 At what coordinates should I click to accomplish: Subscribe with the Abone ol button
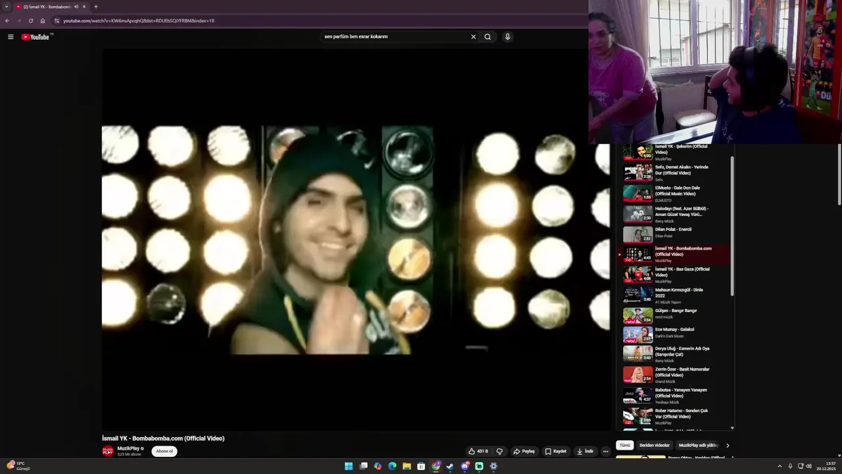(164, 452)
